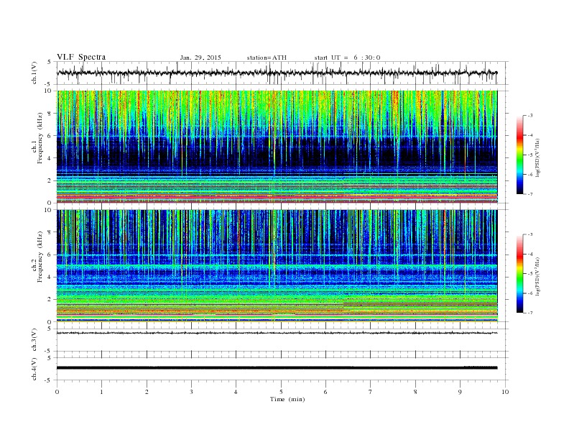Screen dimensions: 569x440
Task: Click time axis tick label "0"
Action: point(57,392)
